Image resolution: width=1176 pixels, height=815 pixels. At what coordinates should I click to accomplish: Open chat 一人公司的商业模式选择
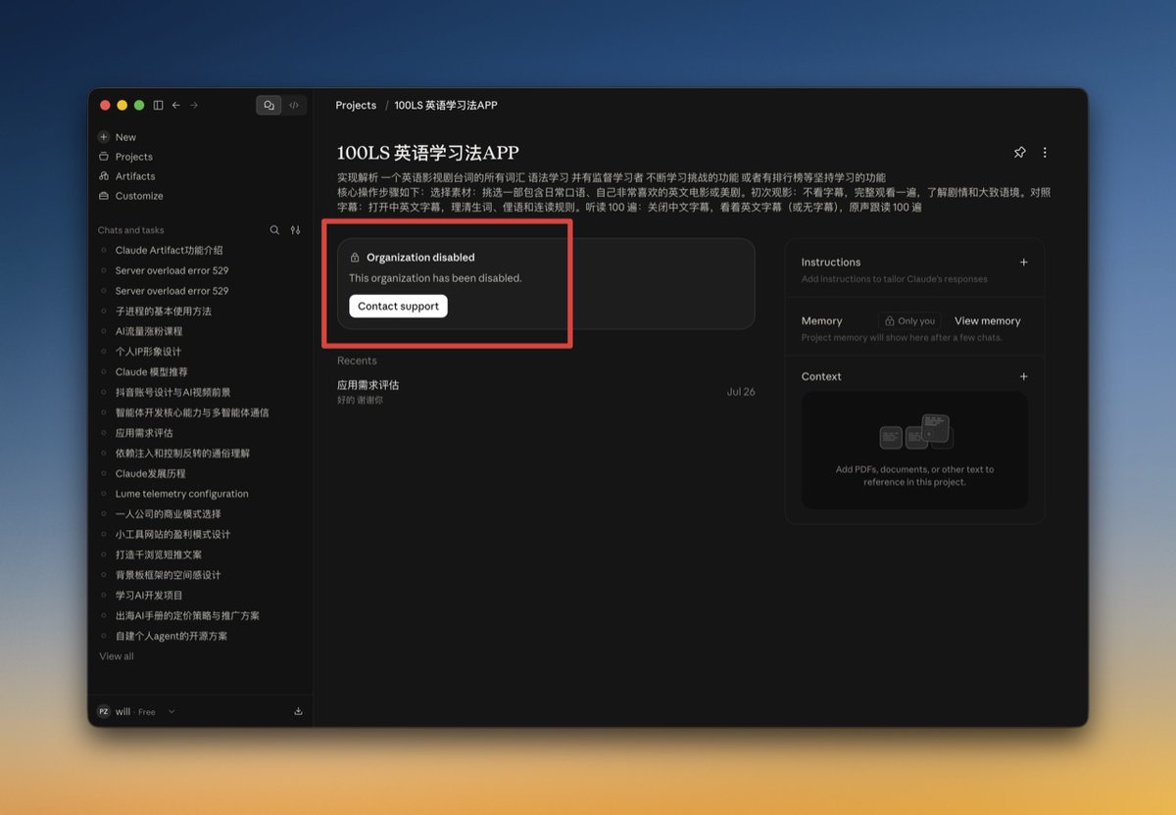[x=168, y=514]
